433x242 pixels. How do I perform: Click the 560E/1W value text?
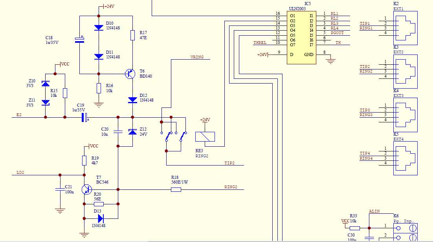pyautogui.click(x=180, y=182)
